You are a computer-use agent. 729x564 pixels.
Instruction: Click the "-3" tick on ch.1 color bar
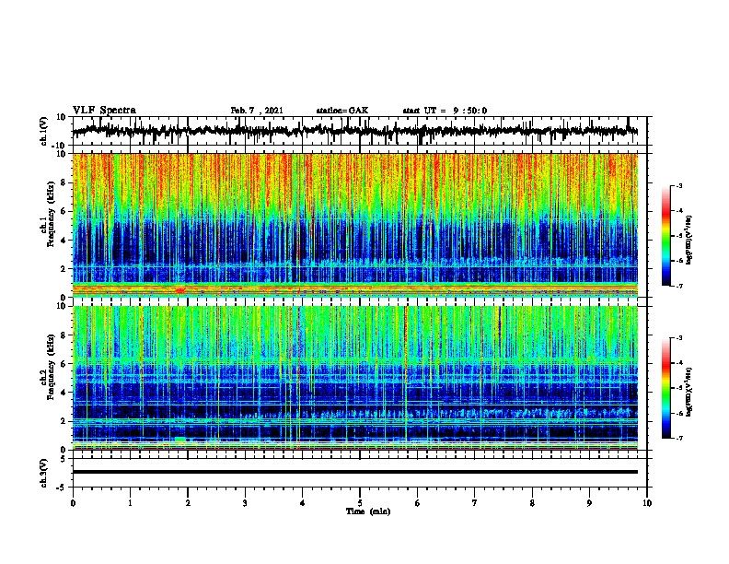[678, 186]
